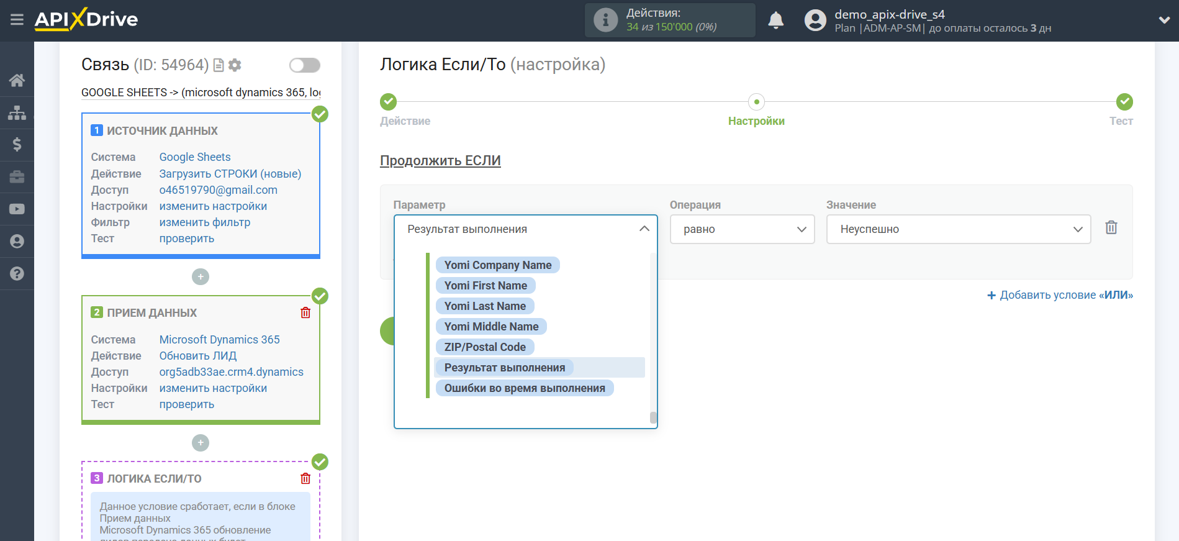Screen dimensions: 1179x541
Task: Click Добавить условие «ИЛИ» link
Action: click(x=1060, y=295)
